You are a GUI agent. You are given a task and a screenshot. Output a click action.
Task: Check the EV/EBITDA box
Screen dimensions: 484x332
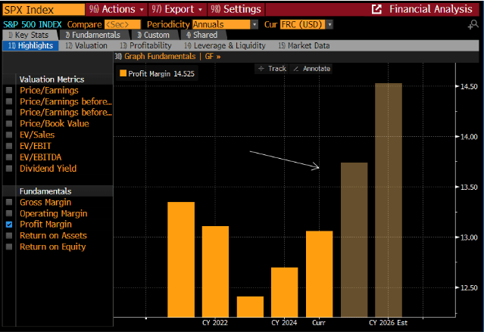[9, 157]
